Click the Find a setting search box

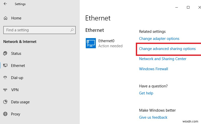39,30
